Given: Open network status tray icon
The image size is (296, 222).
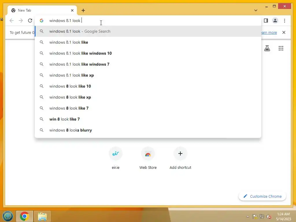Looking at the screenshot, I should click(x=262, y=217).
